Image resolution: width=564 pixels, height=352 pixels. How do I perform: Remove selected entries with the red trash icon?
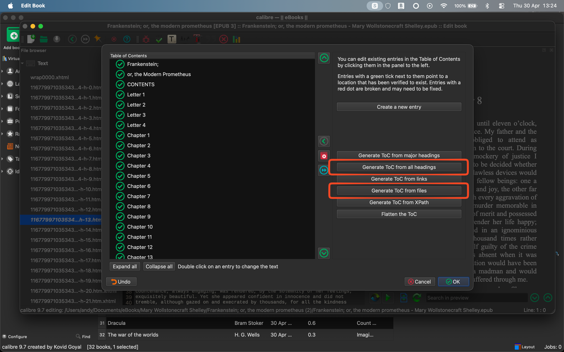pyautogui.click(x=324, y=156)
